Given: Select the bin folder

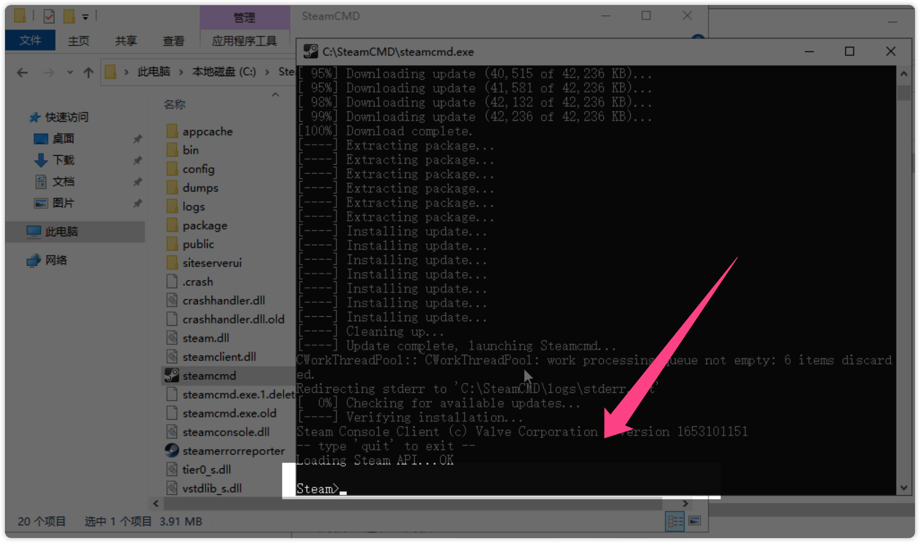Looking at the screenshot, I should click(190, 150).
